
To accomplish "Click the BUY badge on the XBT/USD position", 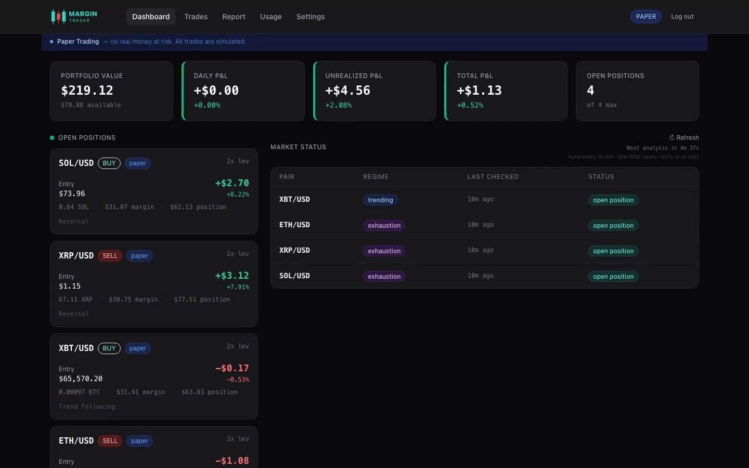I will coord(109,348).
